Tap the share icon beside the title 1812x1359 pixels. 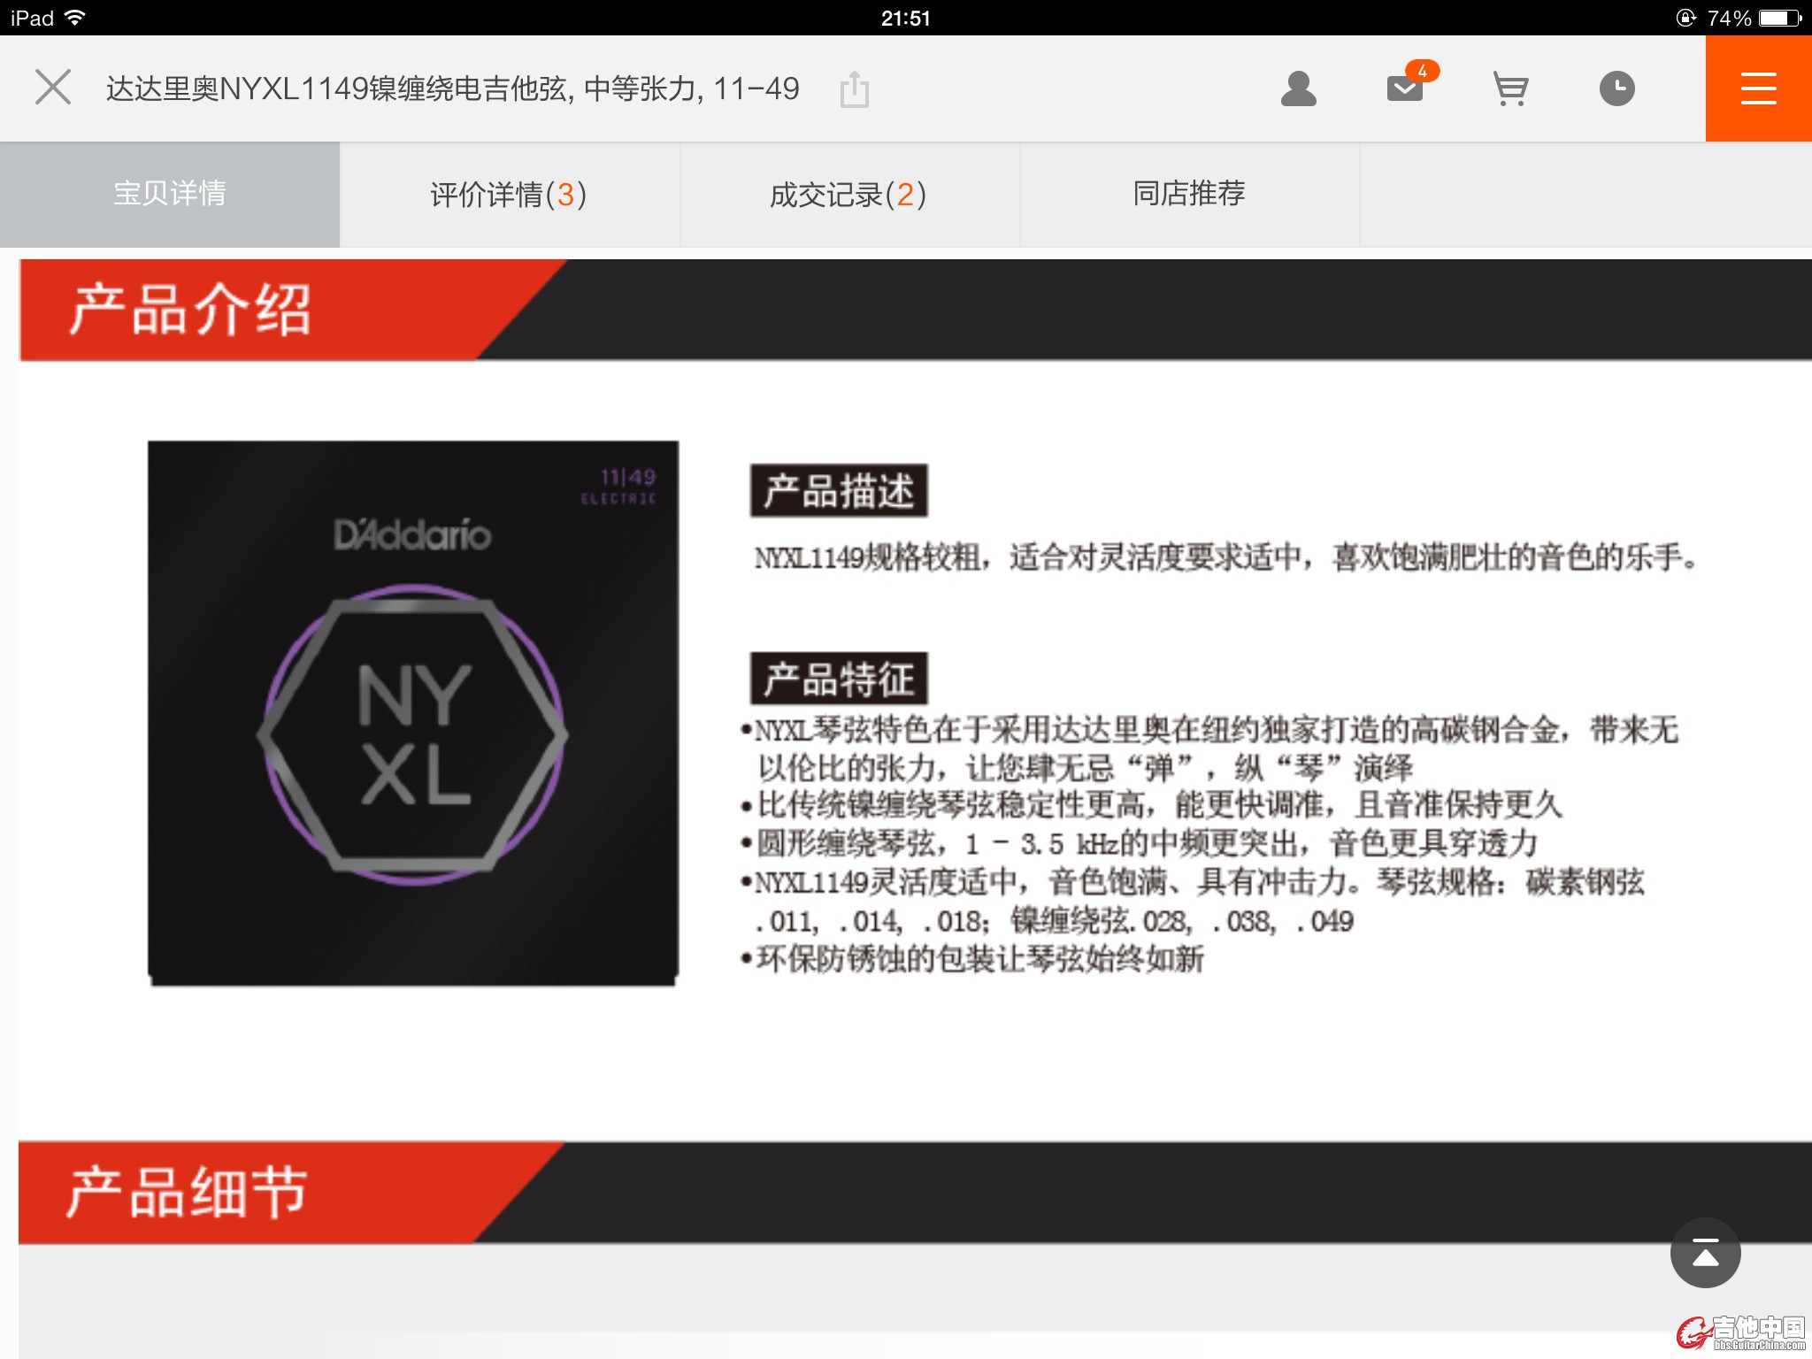854,89
